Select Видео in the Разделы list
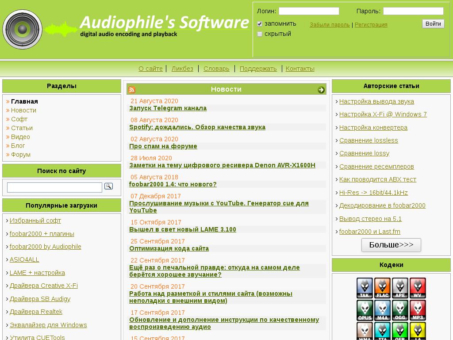 20,137
